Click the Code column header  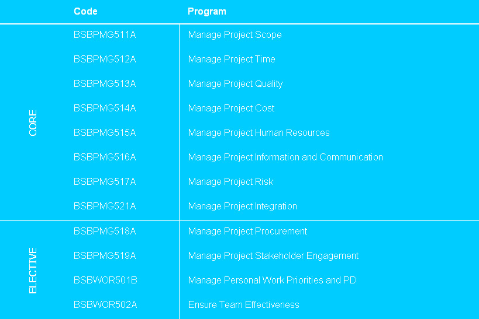pos(85,12)
